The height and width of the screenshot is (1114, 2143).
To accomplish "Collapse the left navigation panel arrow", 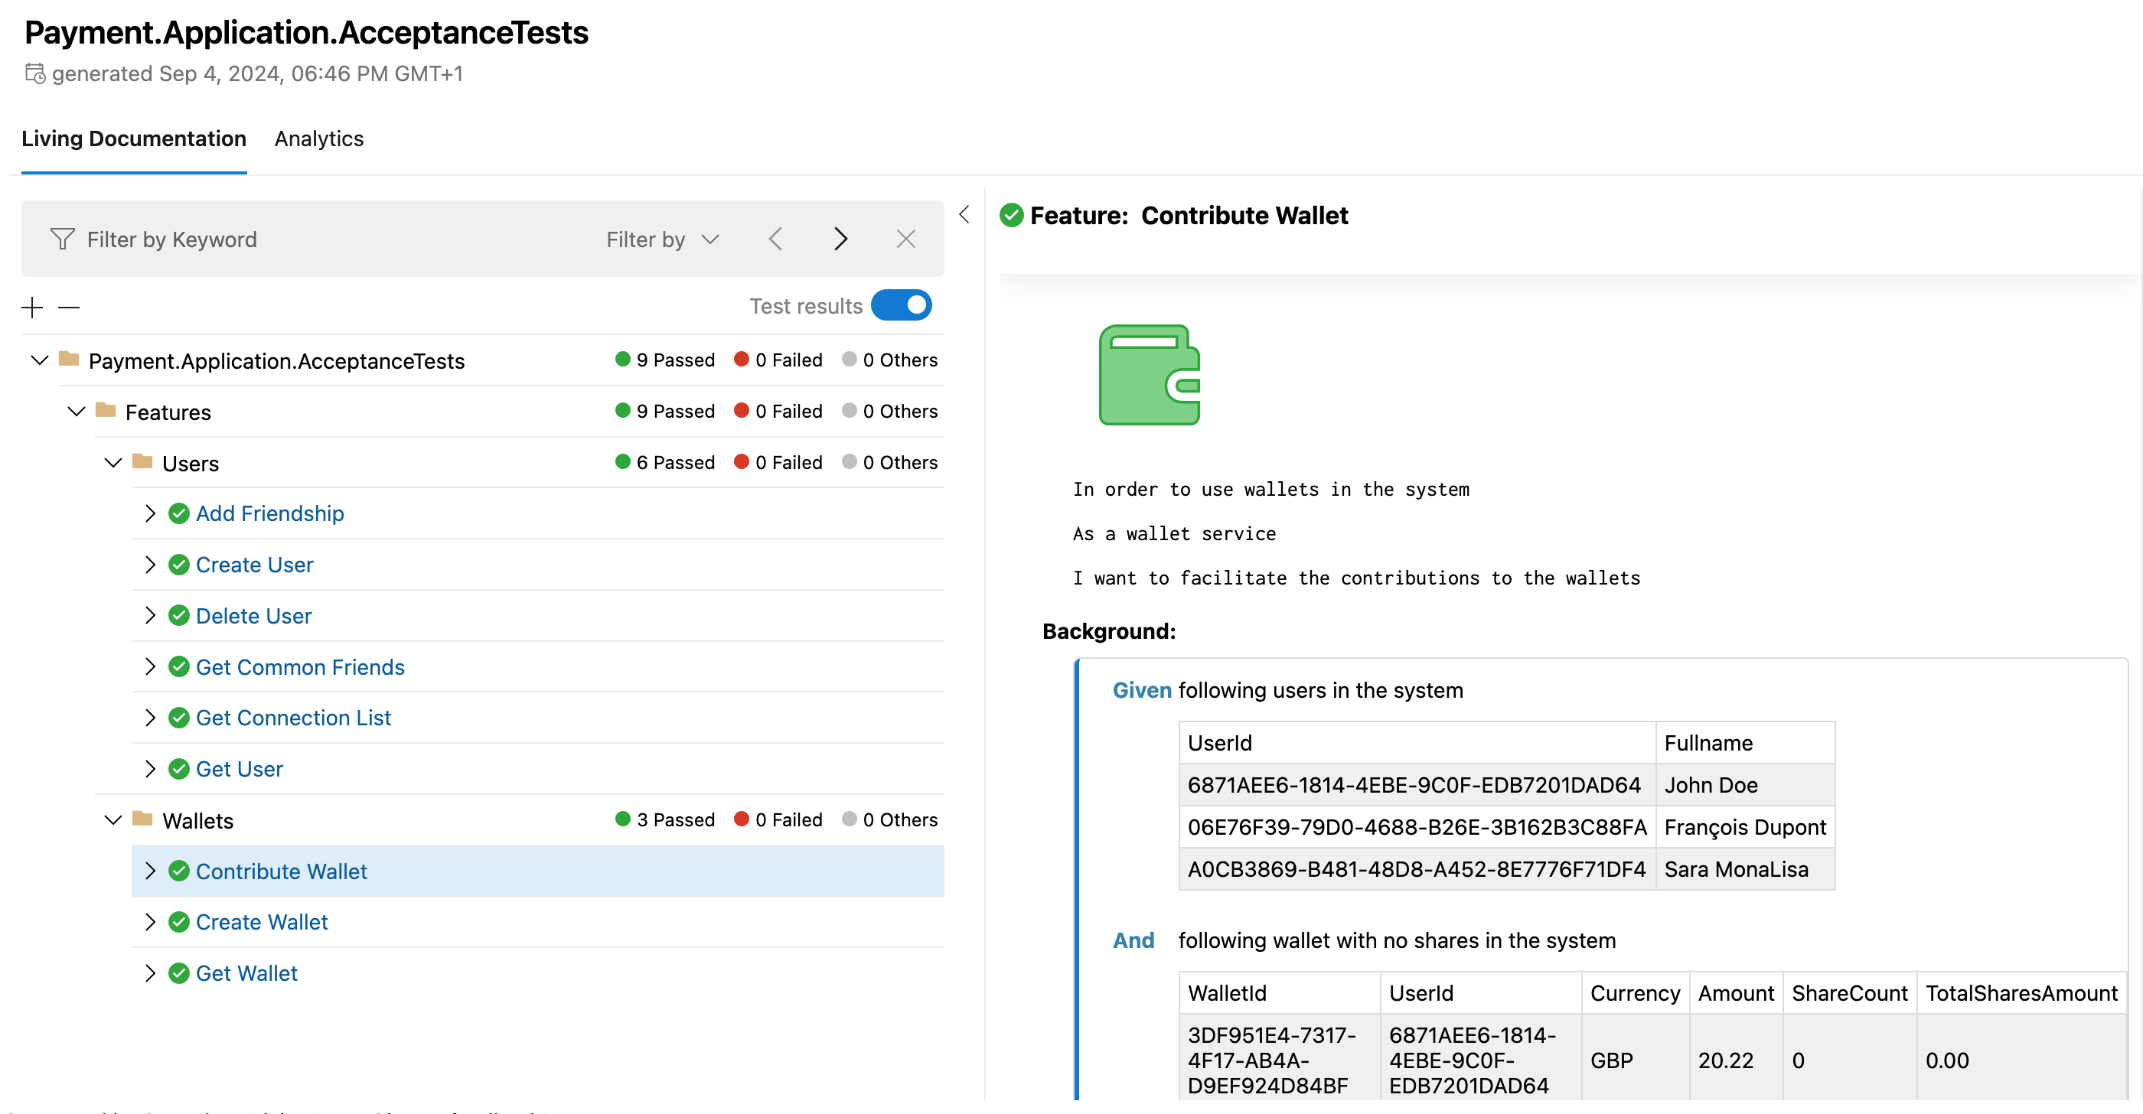I will [964, 214].
